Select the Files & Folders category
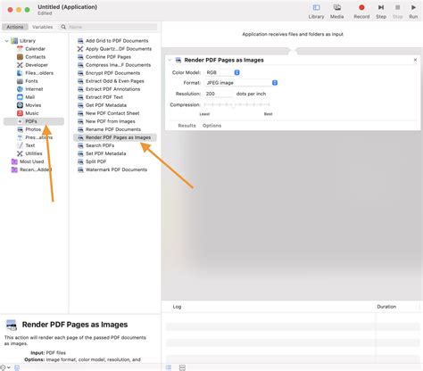Image resolution: width=423 pixels, height=371 pixels. [x=35, y=73]
